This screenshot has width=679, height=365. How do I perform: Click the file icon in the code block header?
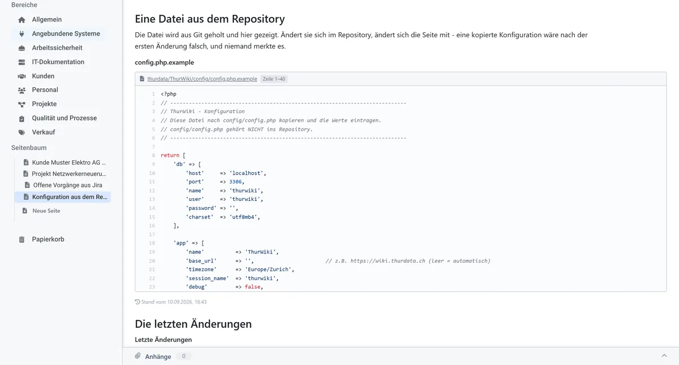pyautogui.click(x=142, y=79)
